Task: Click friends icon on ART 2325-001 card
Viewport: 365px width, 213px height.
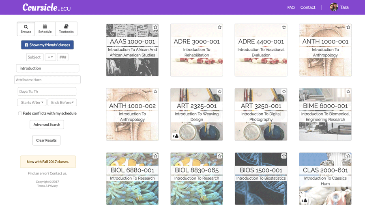Action: point(176,136)
